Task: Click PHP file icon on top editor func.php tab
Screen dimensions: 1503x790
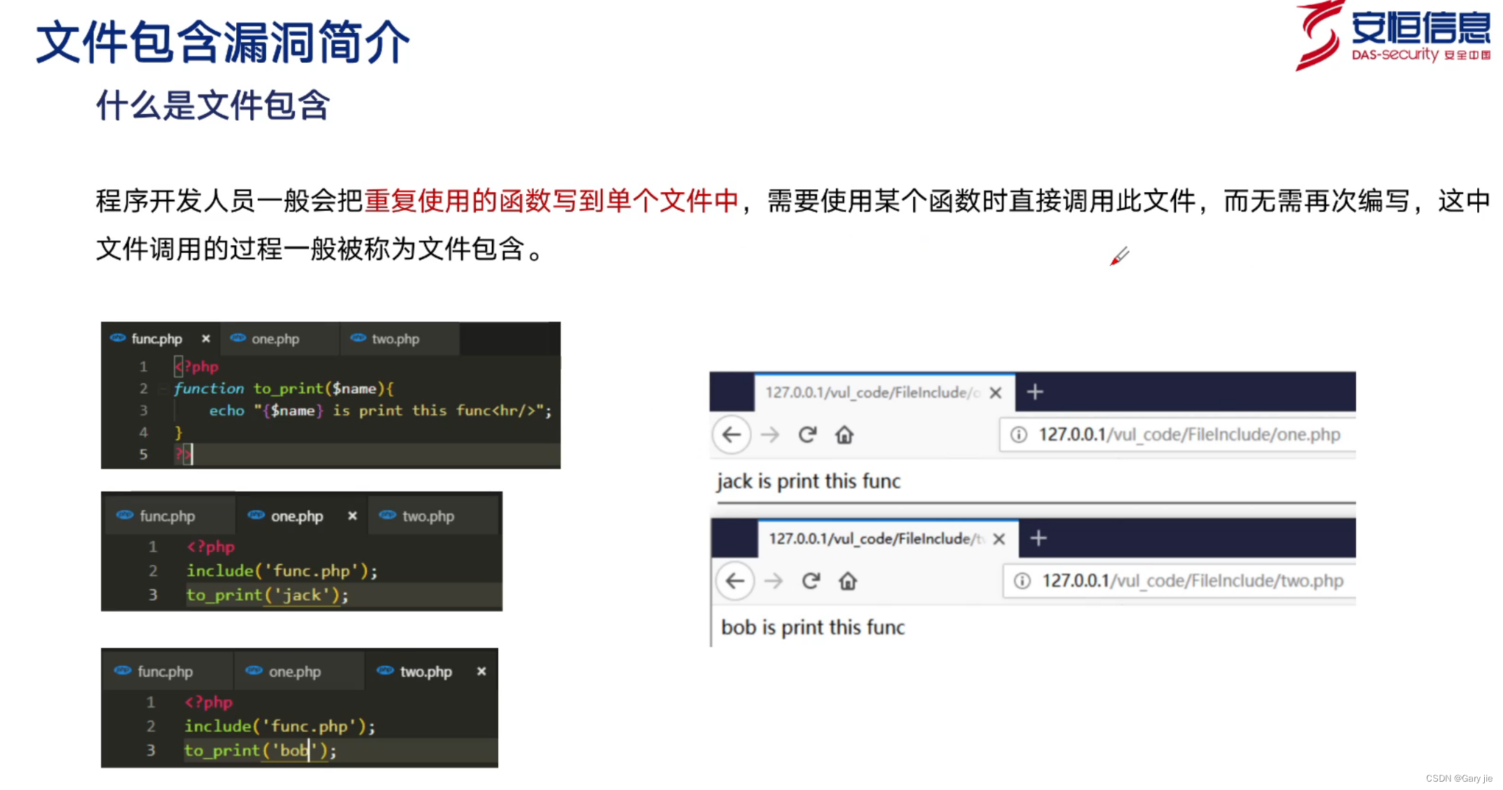Action: coord(117,338)
